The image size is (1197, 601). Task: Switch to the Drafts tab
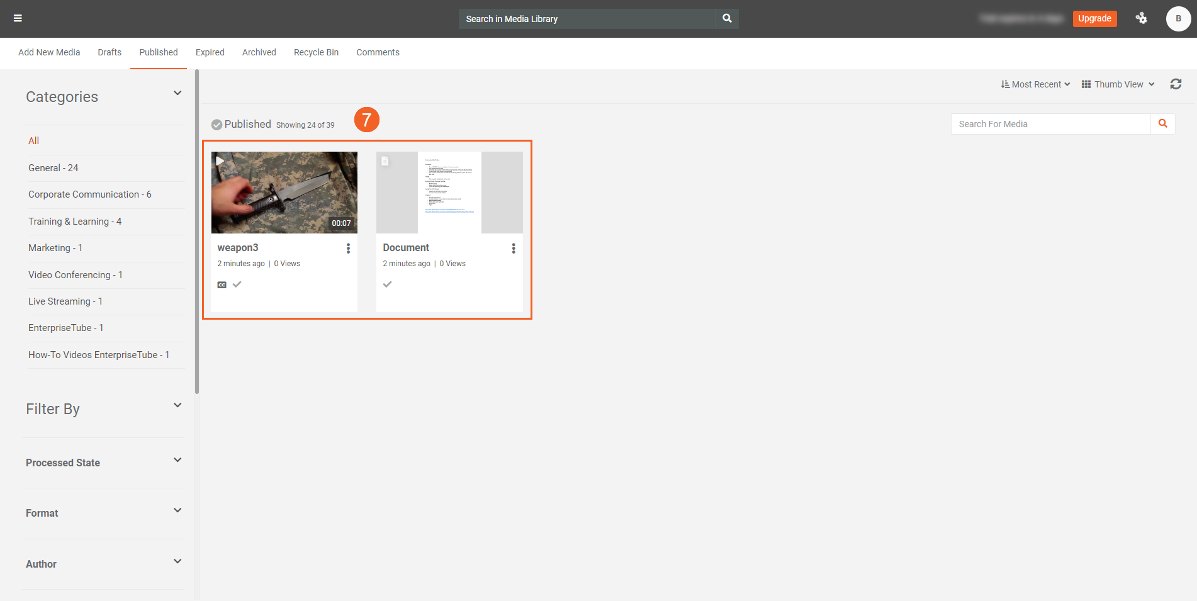(110, 52)
